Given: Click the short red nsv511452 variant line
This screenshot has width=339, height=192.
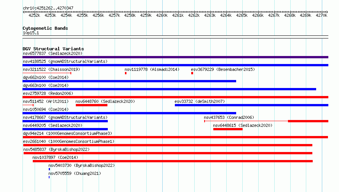Looking at the screenshot, I should click(x=28, y=105).
